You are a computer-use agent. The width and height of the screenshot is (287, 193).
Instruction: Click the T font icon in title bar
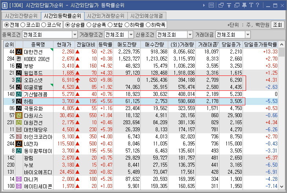coord(251,5)
